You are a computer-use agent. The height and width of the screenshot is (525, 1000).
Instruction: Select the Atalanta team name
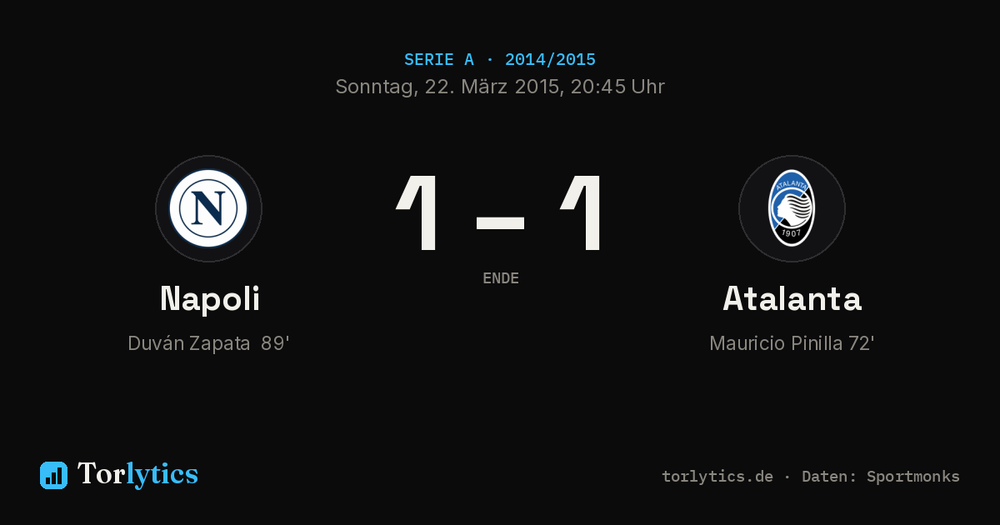(x=792, y=299)
